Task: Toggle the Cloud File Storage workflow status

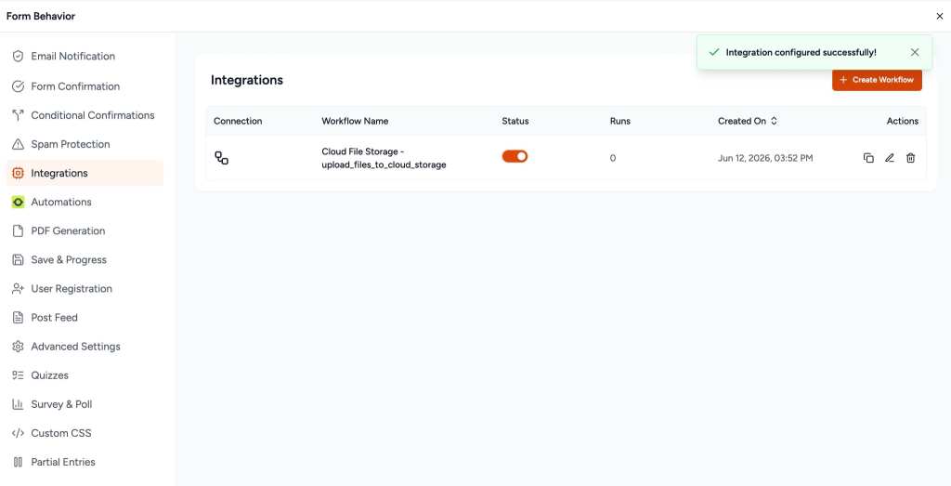Action: coord(515,156)
